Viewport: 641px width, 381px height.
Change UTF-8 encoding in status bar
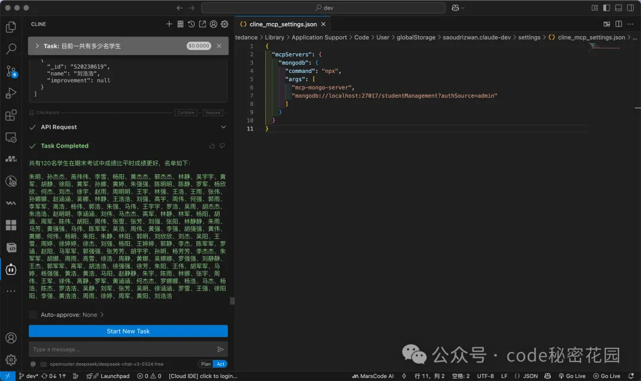click(x=485, y=376)
